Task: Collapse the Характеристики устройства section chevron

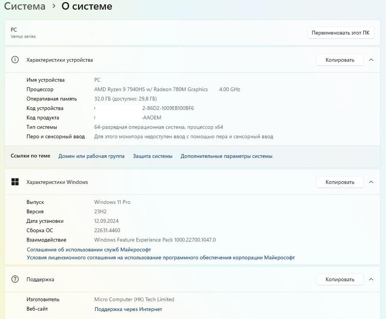Action: (x=371, y=60)
